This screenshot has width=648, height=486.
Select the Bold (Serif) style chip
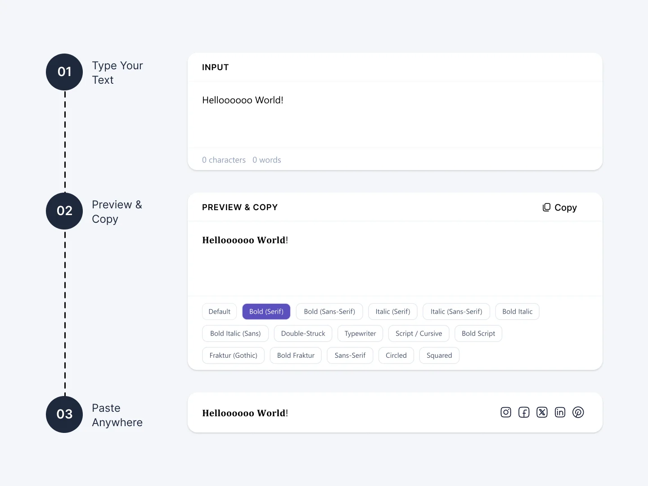click(x=266, y=311)
